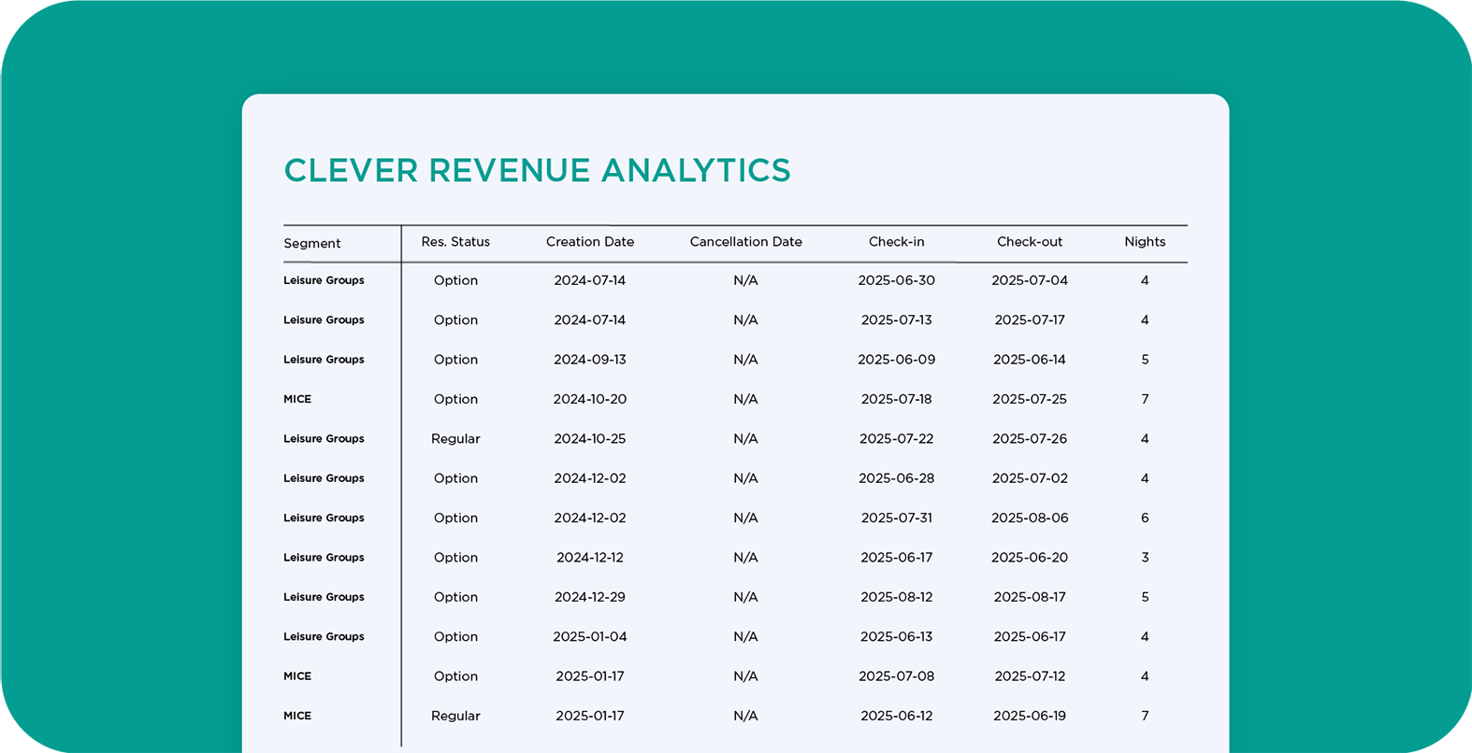Click check-out date 2025-06-20
1472x753 pixels.
[x=1030, y=558]
